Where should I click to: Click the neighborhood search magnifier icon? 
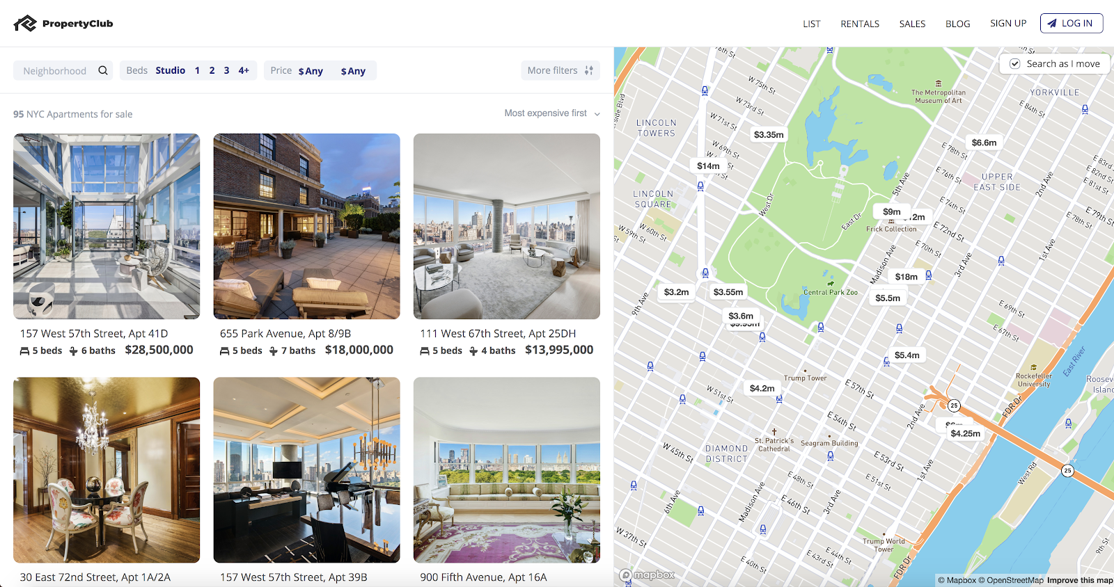coord(103,70)
